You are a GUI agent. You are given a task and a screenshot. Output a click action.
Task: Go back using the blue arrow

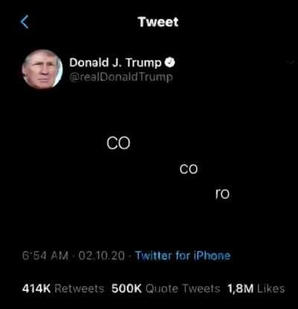click(25, 22)
